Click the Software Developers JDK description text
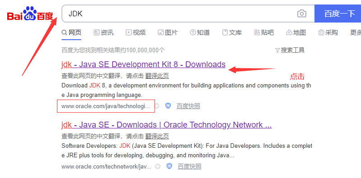This screenshot has height=178, width=361. pyautogui.click(x=187, y=151)
